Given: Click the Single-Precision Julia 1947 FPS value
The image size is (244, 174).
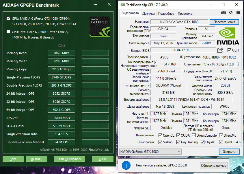Looking at the screenshot, I should pyautogui.click(x=61, y=134).
